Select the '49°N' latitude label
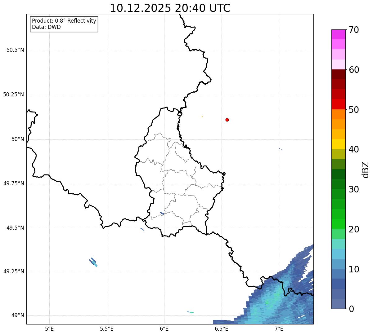Screen dimensions: 373x335 pos(18,315)
